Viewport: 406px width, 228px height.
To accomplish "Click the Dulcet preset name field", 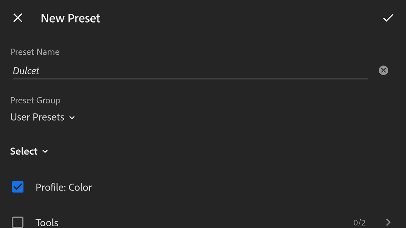I will click(x=190, y=71).
